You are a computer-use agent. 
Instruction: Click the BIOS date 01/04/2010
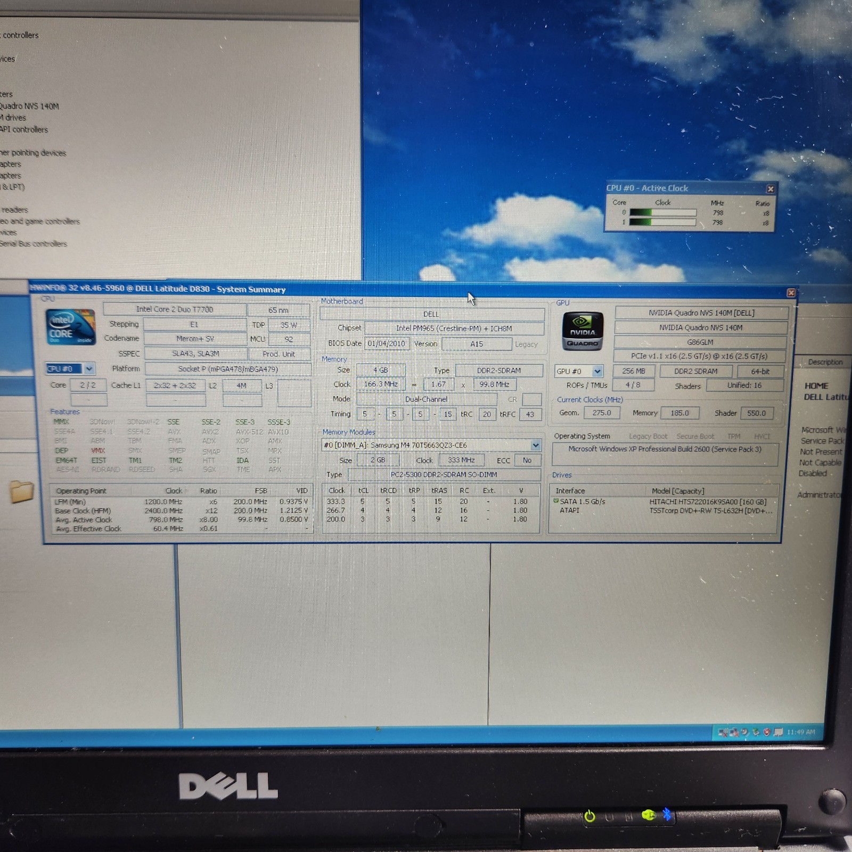pyautogui.click(x=387, y=343)
